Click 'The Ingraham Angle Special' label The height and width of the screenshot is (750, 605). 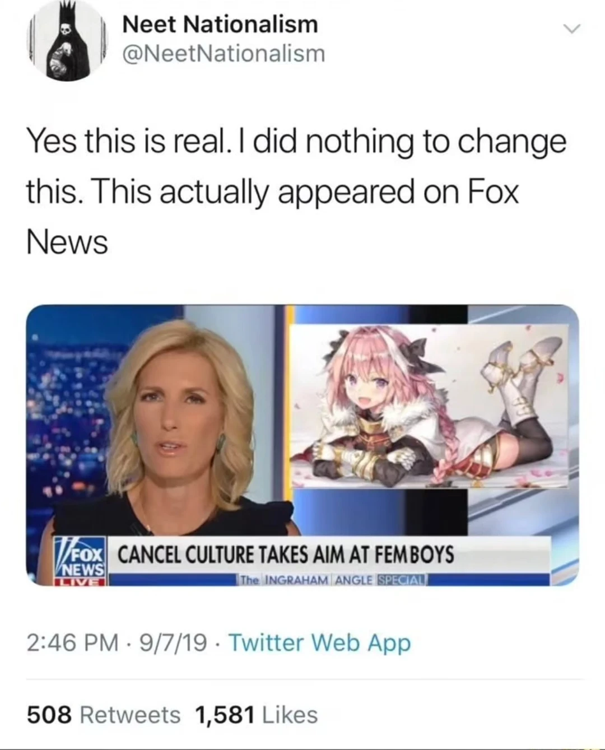coord(332,579)
